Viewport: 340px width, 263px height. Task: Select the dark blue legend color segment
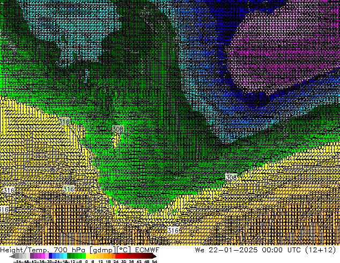[x=51, y=256]
